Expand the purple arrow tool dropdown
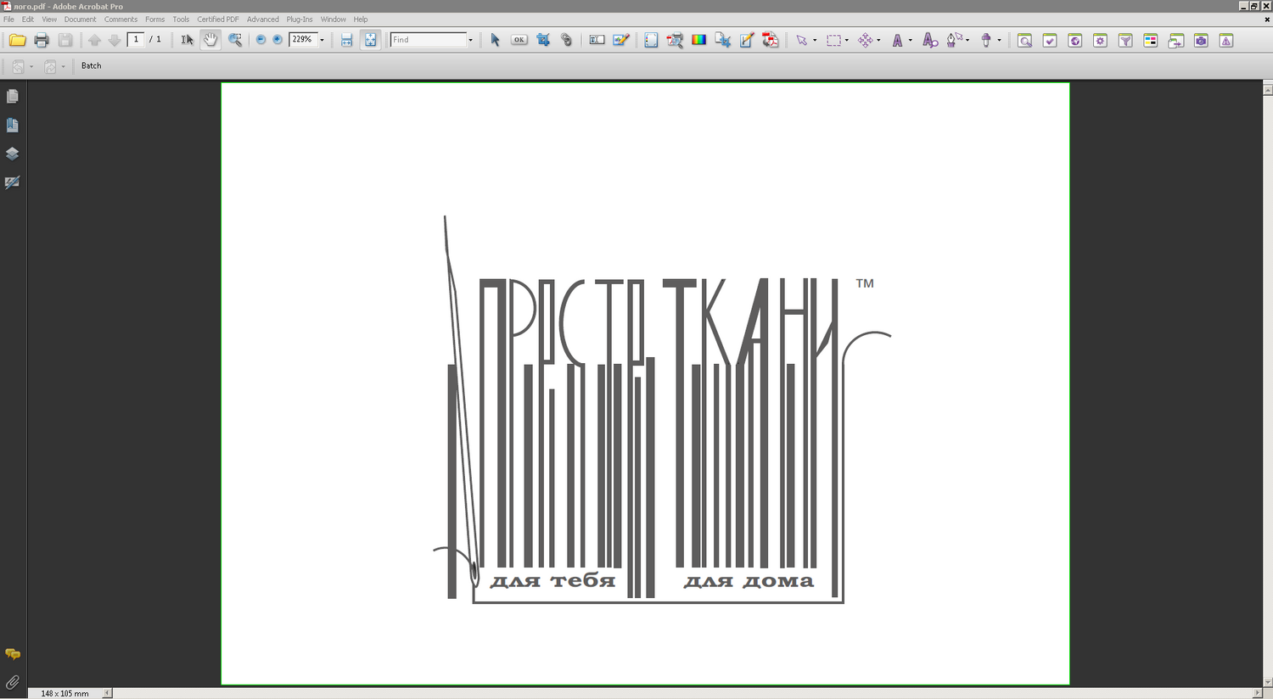The image size is (1273, 699). click(815, 40)
